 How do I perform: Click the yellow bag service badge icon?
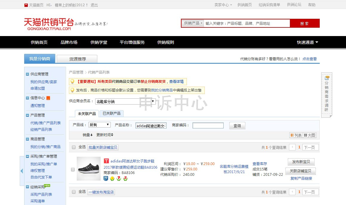tap(112, 178)
